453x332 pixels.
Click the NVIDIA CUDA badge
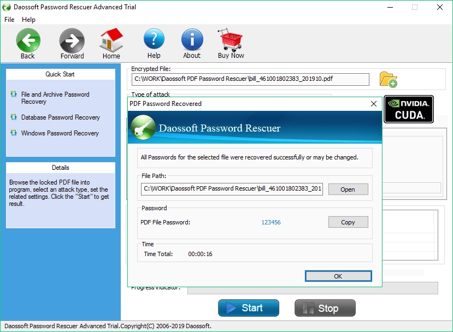409,109
